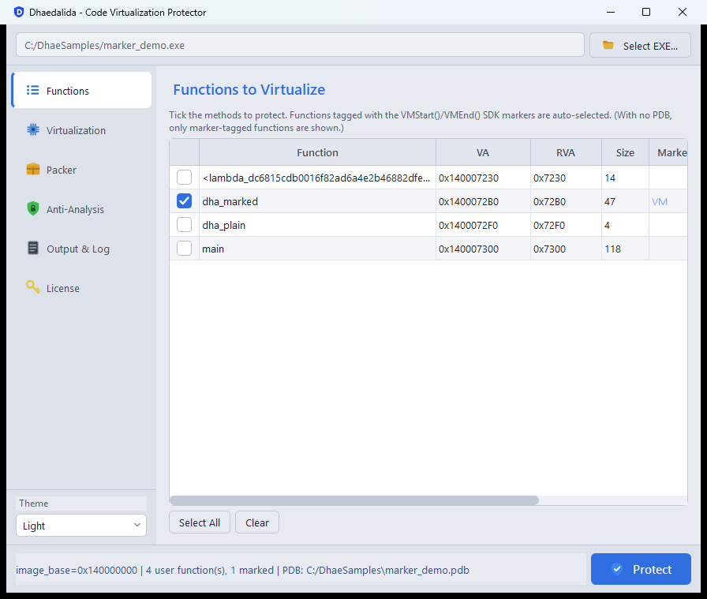
Task: Sort by the RVA column header
Action: click(x=566, y=152)
